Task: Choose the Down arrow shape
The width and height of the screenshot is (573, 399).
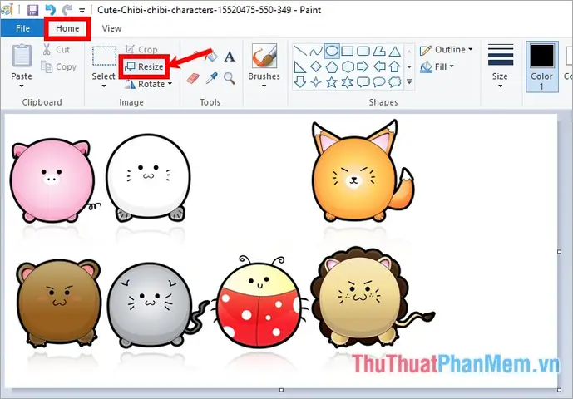Action: (300, 81)
